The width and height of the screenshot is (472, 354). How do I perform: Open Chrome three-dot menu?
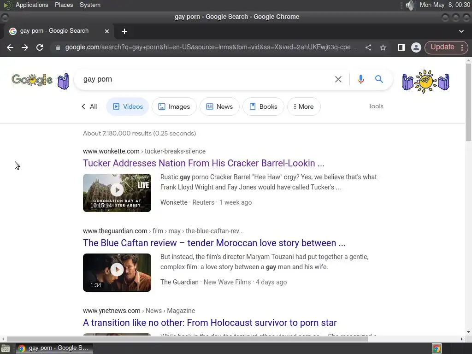pos(462,47)
